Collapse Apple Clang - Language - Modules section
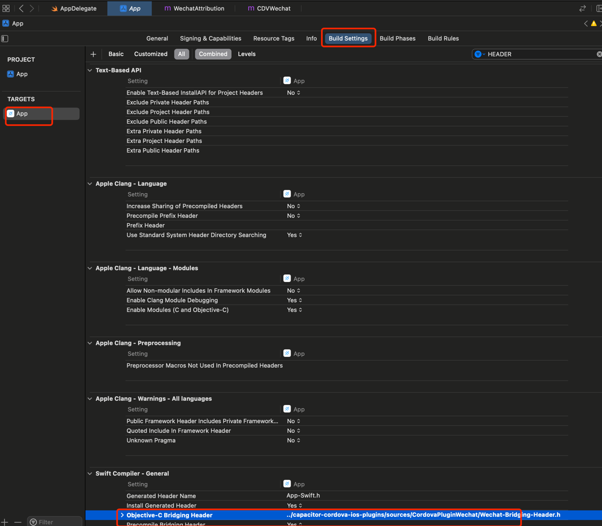 point(90,269)
